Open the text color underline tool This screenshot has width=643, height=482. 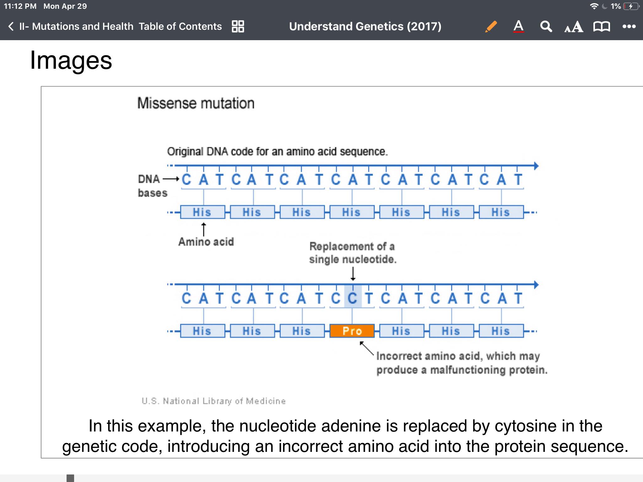(x=518, y=26)
